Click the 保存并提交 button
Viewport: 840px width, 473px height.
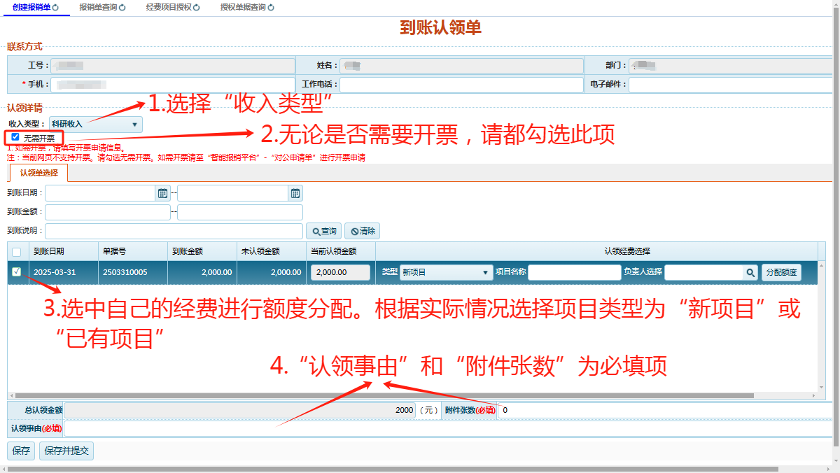click(x=66, y=451)
